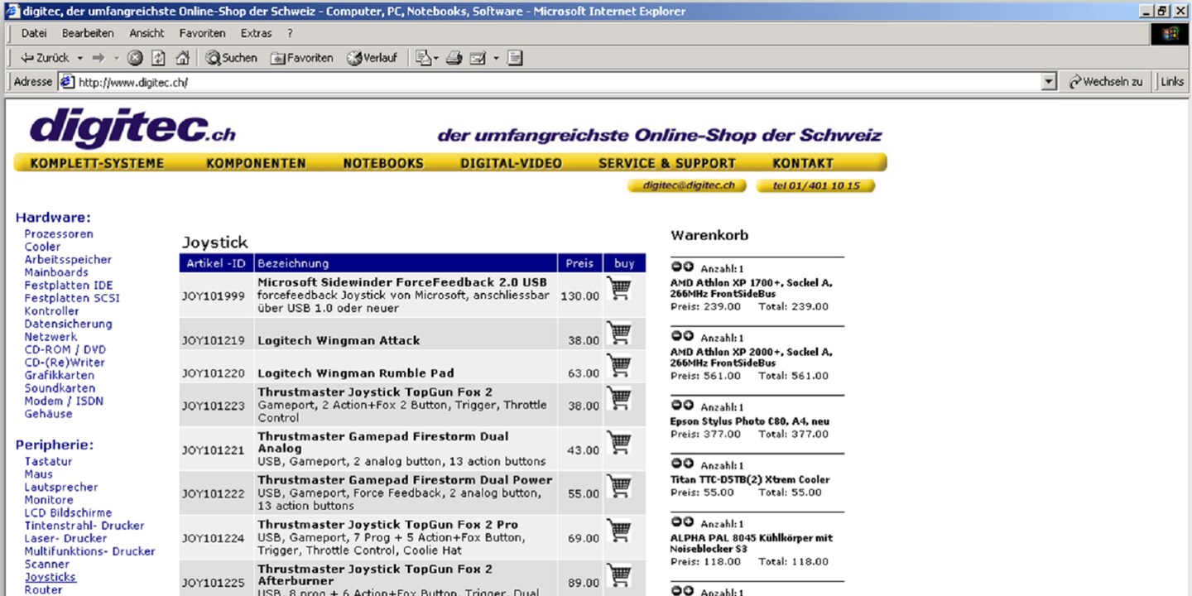The width and height of the screenshot is (1192, 596).
Task: Go to the Joysticks category link
Action: point(50,577)
